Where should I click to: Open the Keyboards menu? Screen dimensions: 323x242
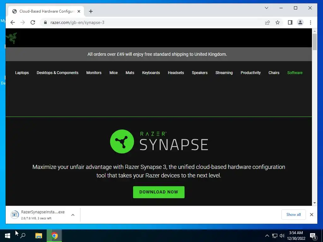point(151,73)
